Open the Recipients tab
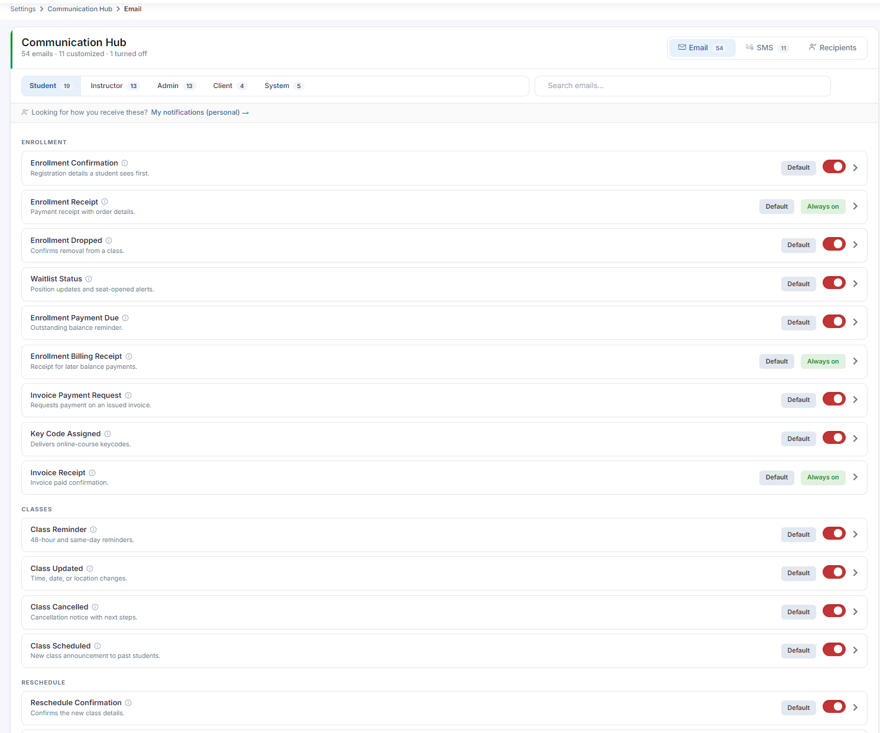Viewport: 880px width, 733px height. (x=833, y=48)
